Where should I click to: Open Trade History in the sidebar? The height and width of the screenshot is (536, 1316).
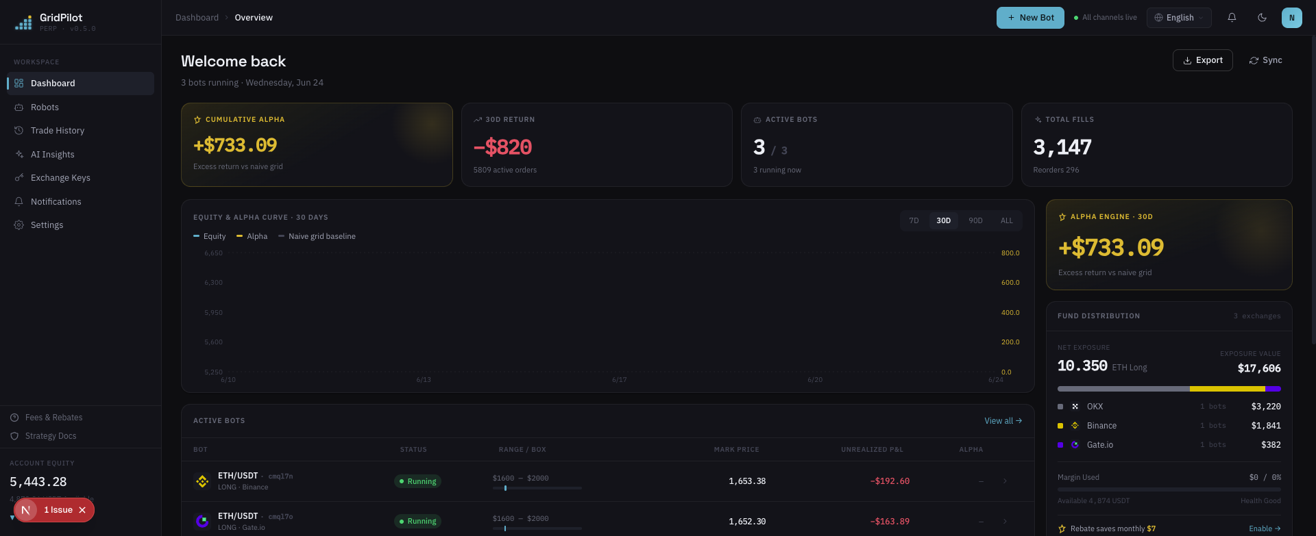click(80, 131)
